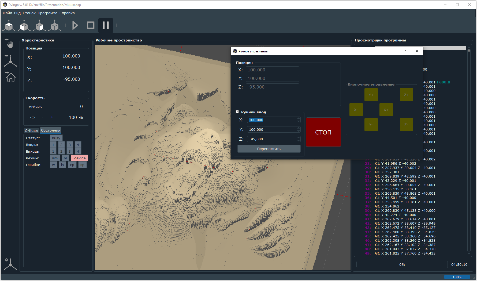Select the side view cube icon
Image resolution: width=477 pixels, height=281 pixels.
[x=39, y=26]
